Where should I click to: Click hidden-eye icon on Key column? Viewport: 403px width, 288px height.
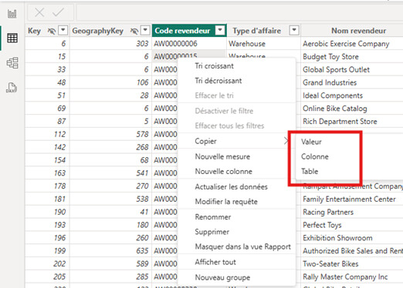click(52, 31)
